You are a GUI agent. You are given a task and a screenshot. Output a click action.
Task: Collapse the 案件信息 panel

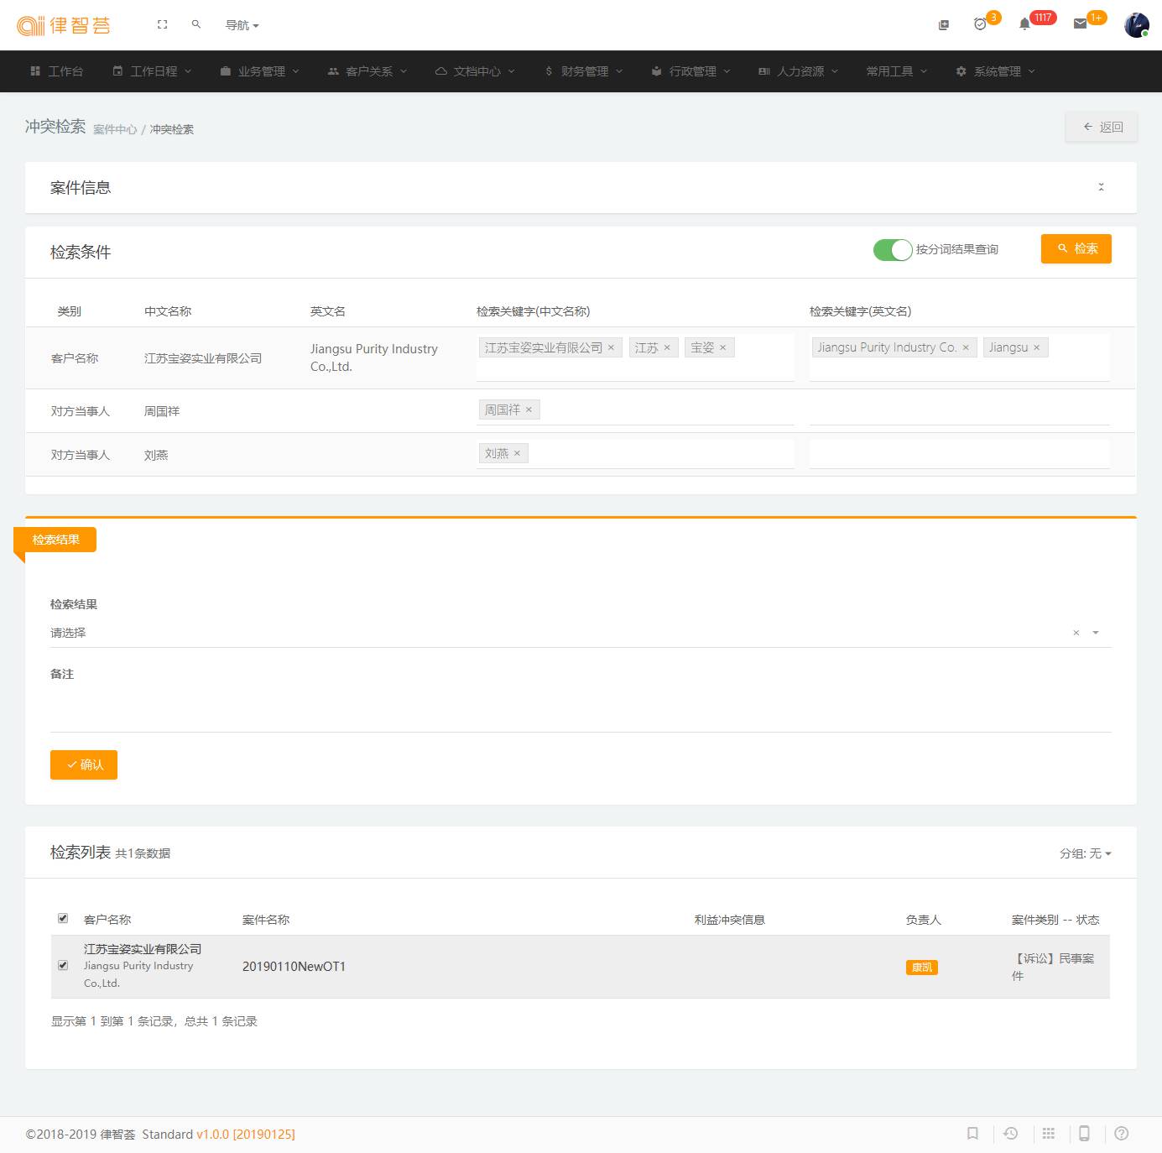(1101, 187)
